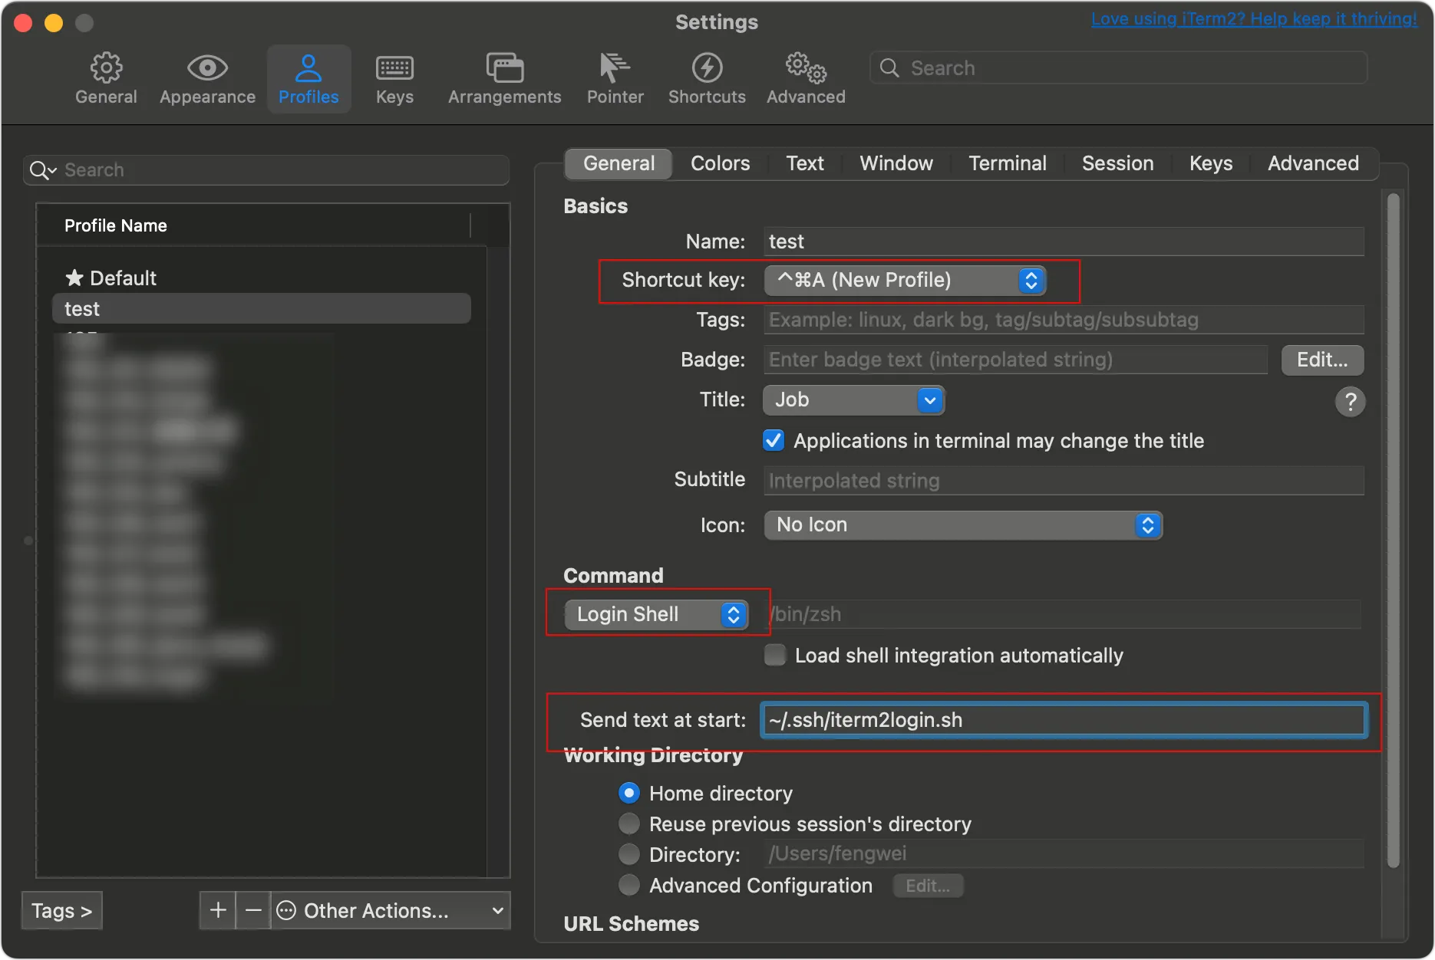Select the Directory radio option
The height and width of the screenshot is (960, 1435).
coord(628,854)
